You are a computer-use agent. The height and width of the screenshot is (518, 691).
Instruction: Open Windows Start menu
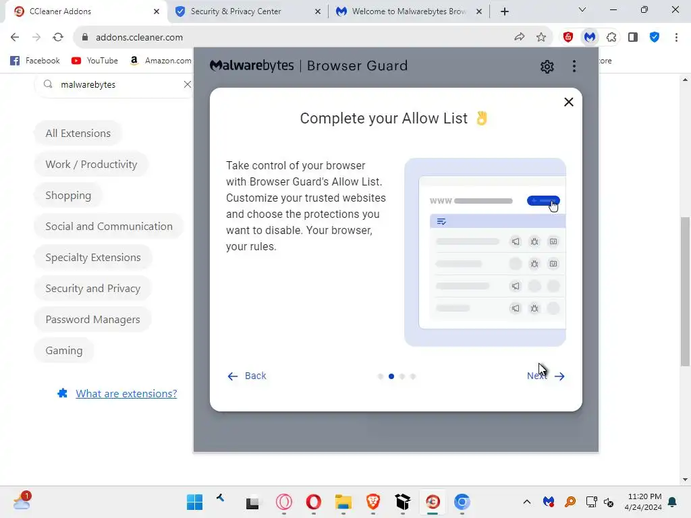[194, 502]
